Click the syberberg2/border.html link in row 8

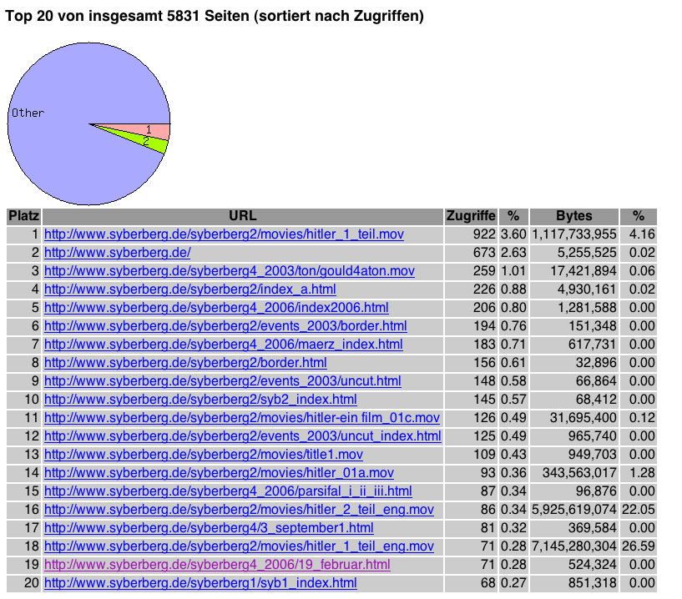pos(185,363)
